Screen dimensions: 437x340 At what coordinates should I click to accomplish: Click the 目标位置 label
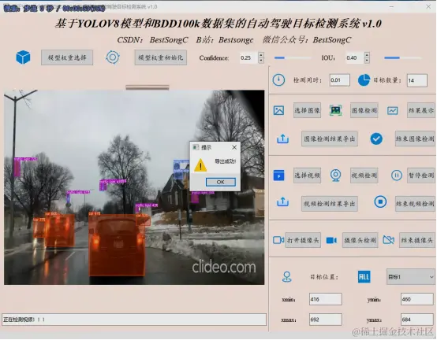[324, 277]
